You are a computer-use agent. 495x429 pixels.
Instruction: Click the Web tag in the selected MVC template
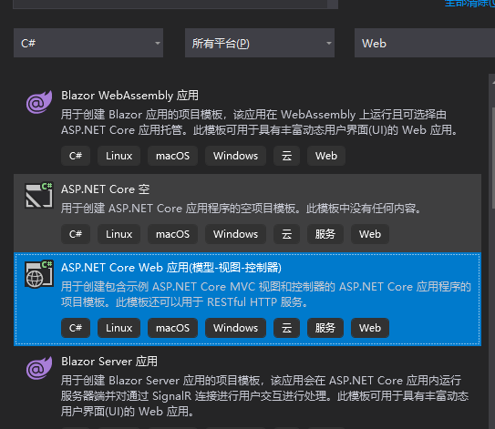tap(370, 328)
